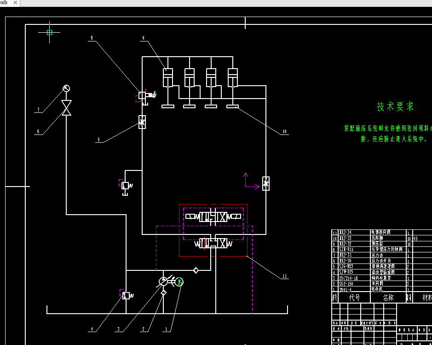Viewport: 432px width, 345px height.
Task: Click leader label 3 under the tank
Action: 119,329
